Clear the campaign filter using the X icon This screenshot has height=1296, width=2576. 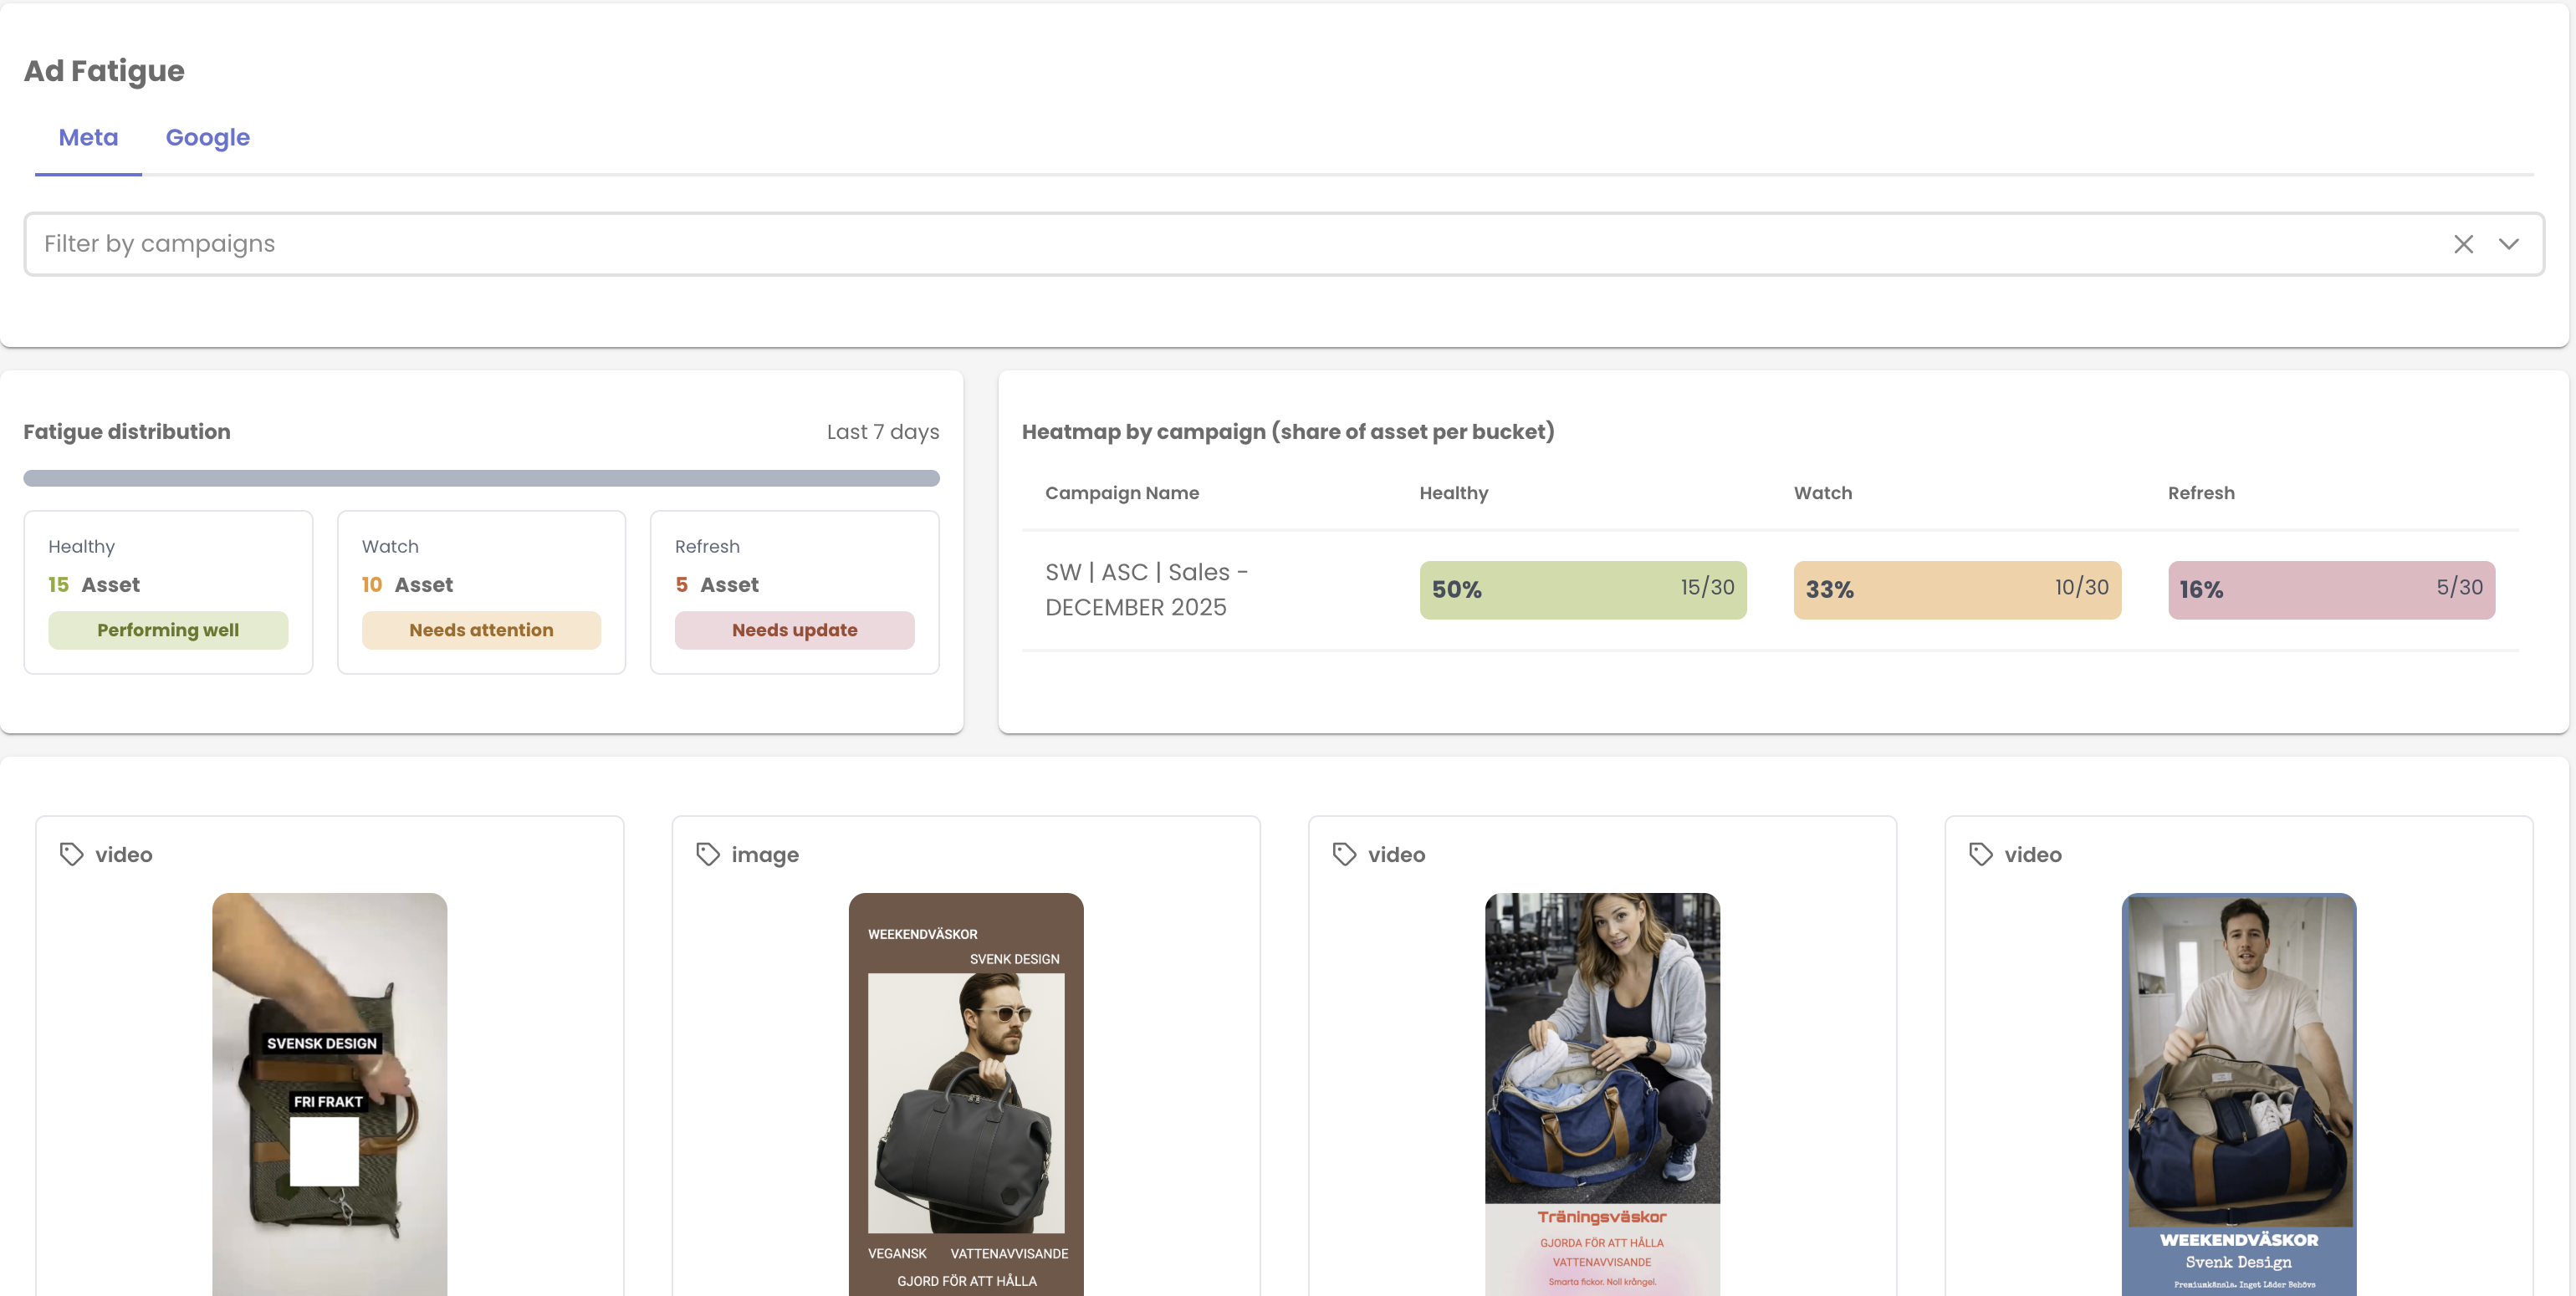pos(2463,243)
